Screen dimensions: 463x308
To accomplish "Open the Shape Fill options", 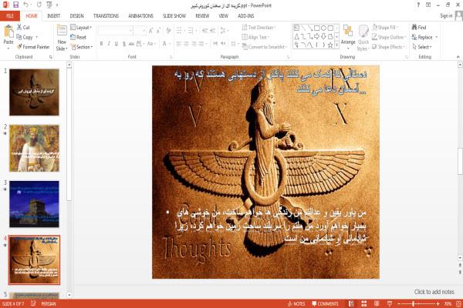I will pos(385,28).
